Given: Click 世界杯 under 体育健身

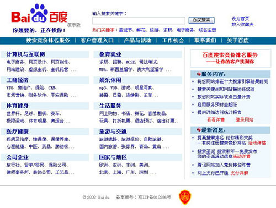Looking at the screenshot, I should pos(13,113).
